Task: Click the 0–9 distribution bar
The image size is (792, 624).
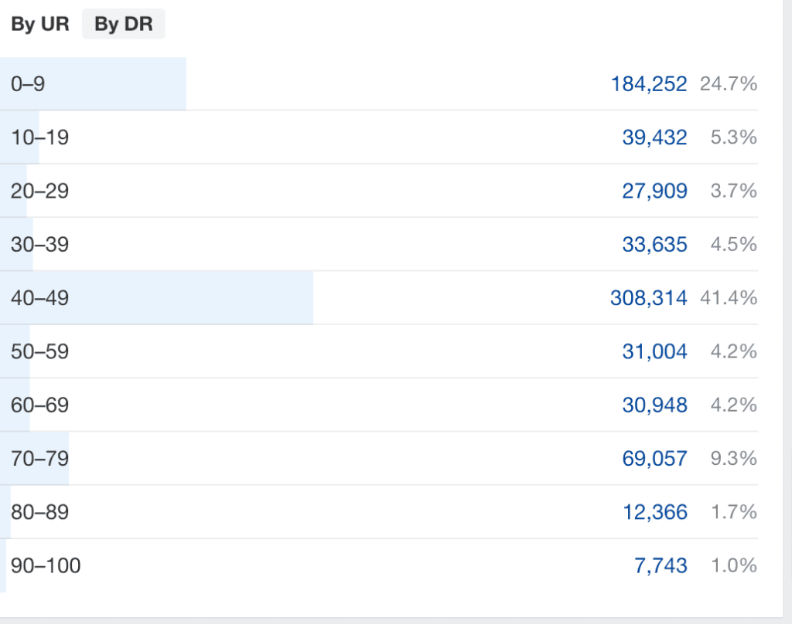Action: click(x=93, y=83)
